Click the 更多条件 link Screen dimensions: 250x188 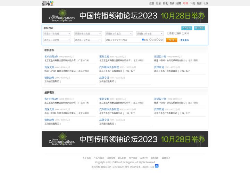point(184,40)
